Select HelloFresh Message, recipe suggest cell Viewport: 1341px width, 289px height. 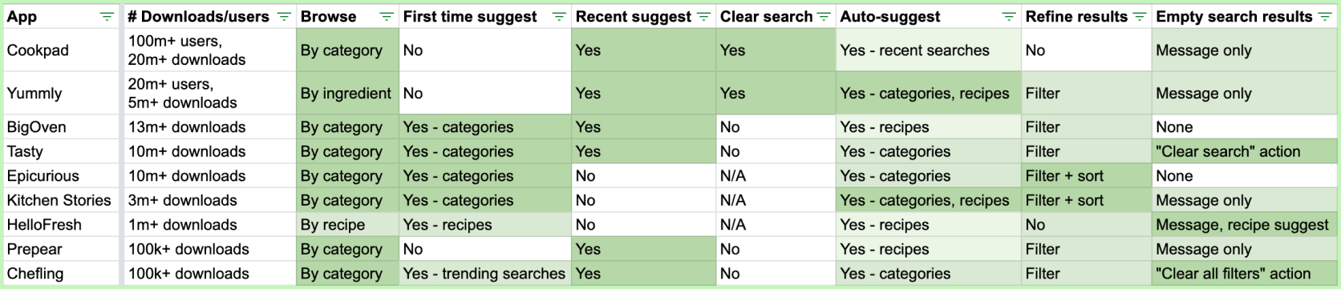pos(1244,224)
